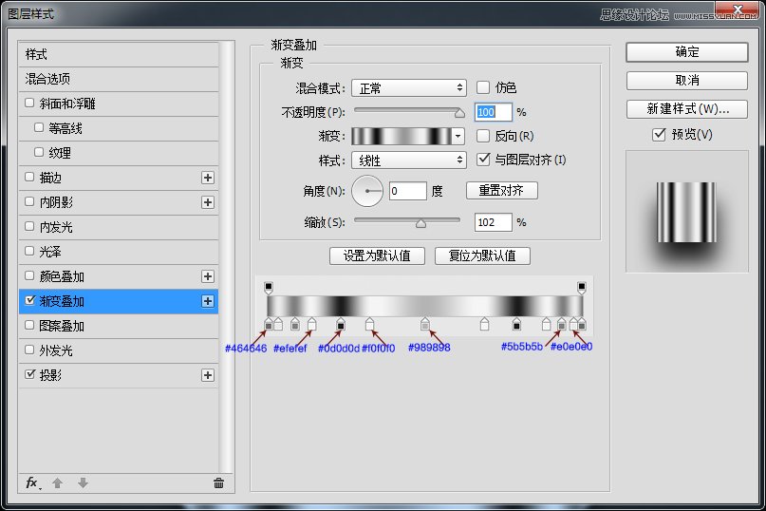Select the 样式 list entry
This screenshot has height=511, width=766.
pos(119,54)
